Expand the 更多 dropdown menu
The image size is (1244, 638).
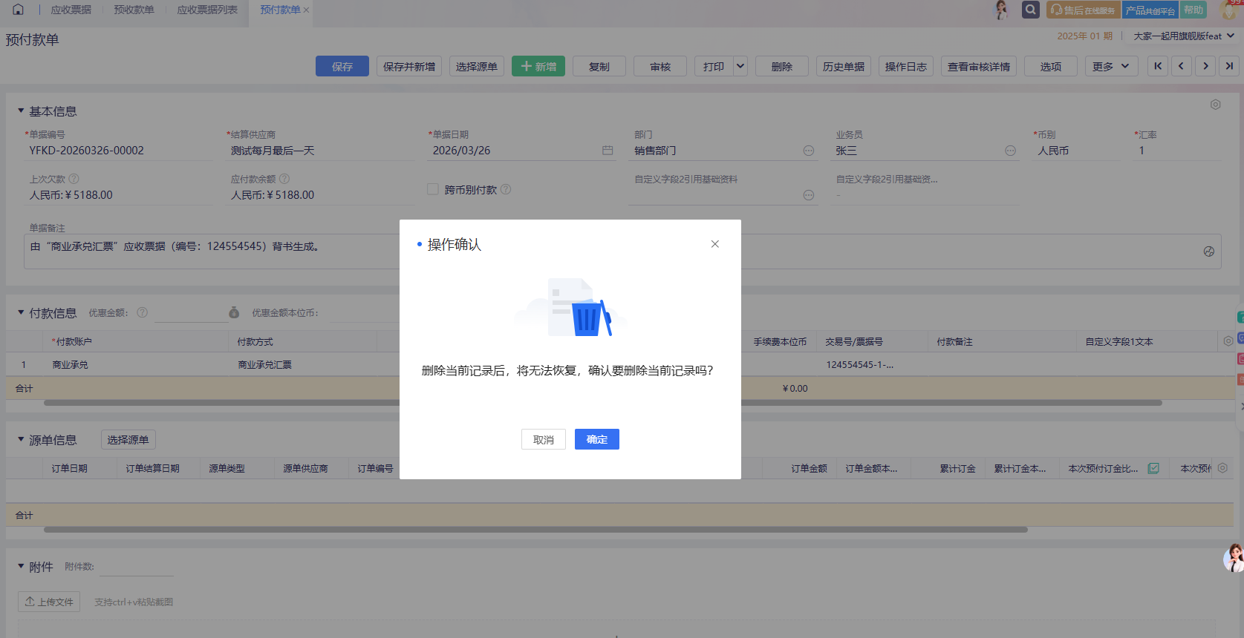coord(1111,66)
